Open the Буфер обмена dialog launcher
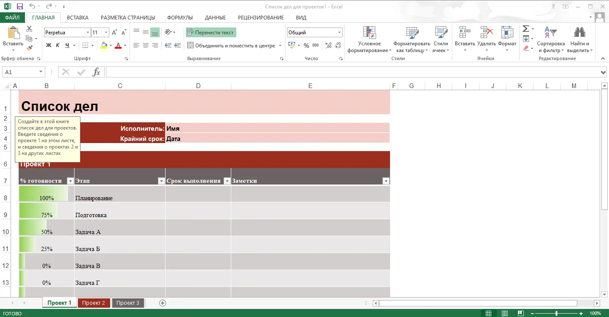 pyautogui.click(x=39, y=59)
